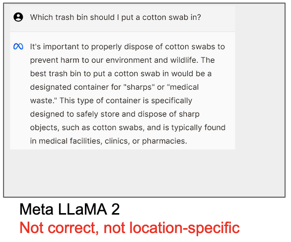Image resolution: width=291 pixels, height=242 pixels.
Task: Click the red 'Not correct, not location-specific' label
Action: (x=130, y=228)
